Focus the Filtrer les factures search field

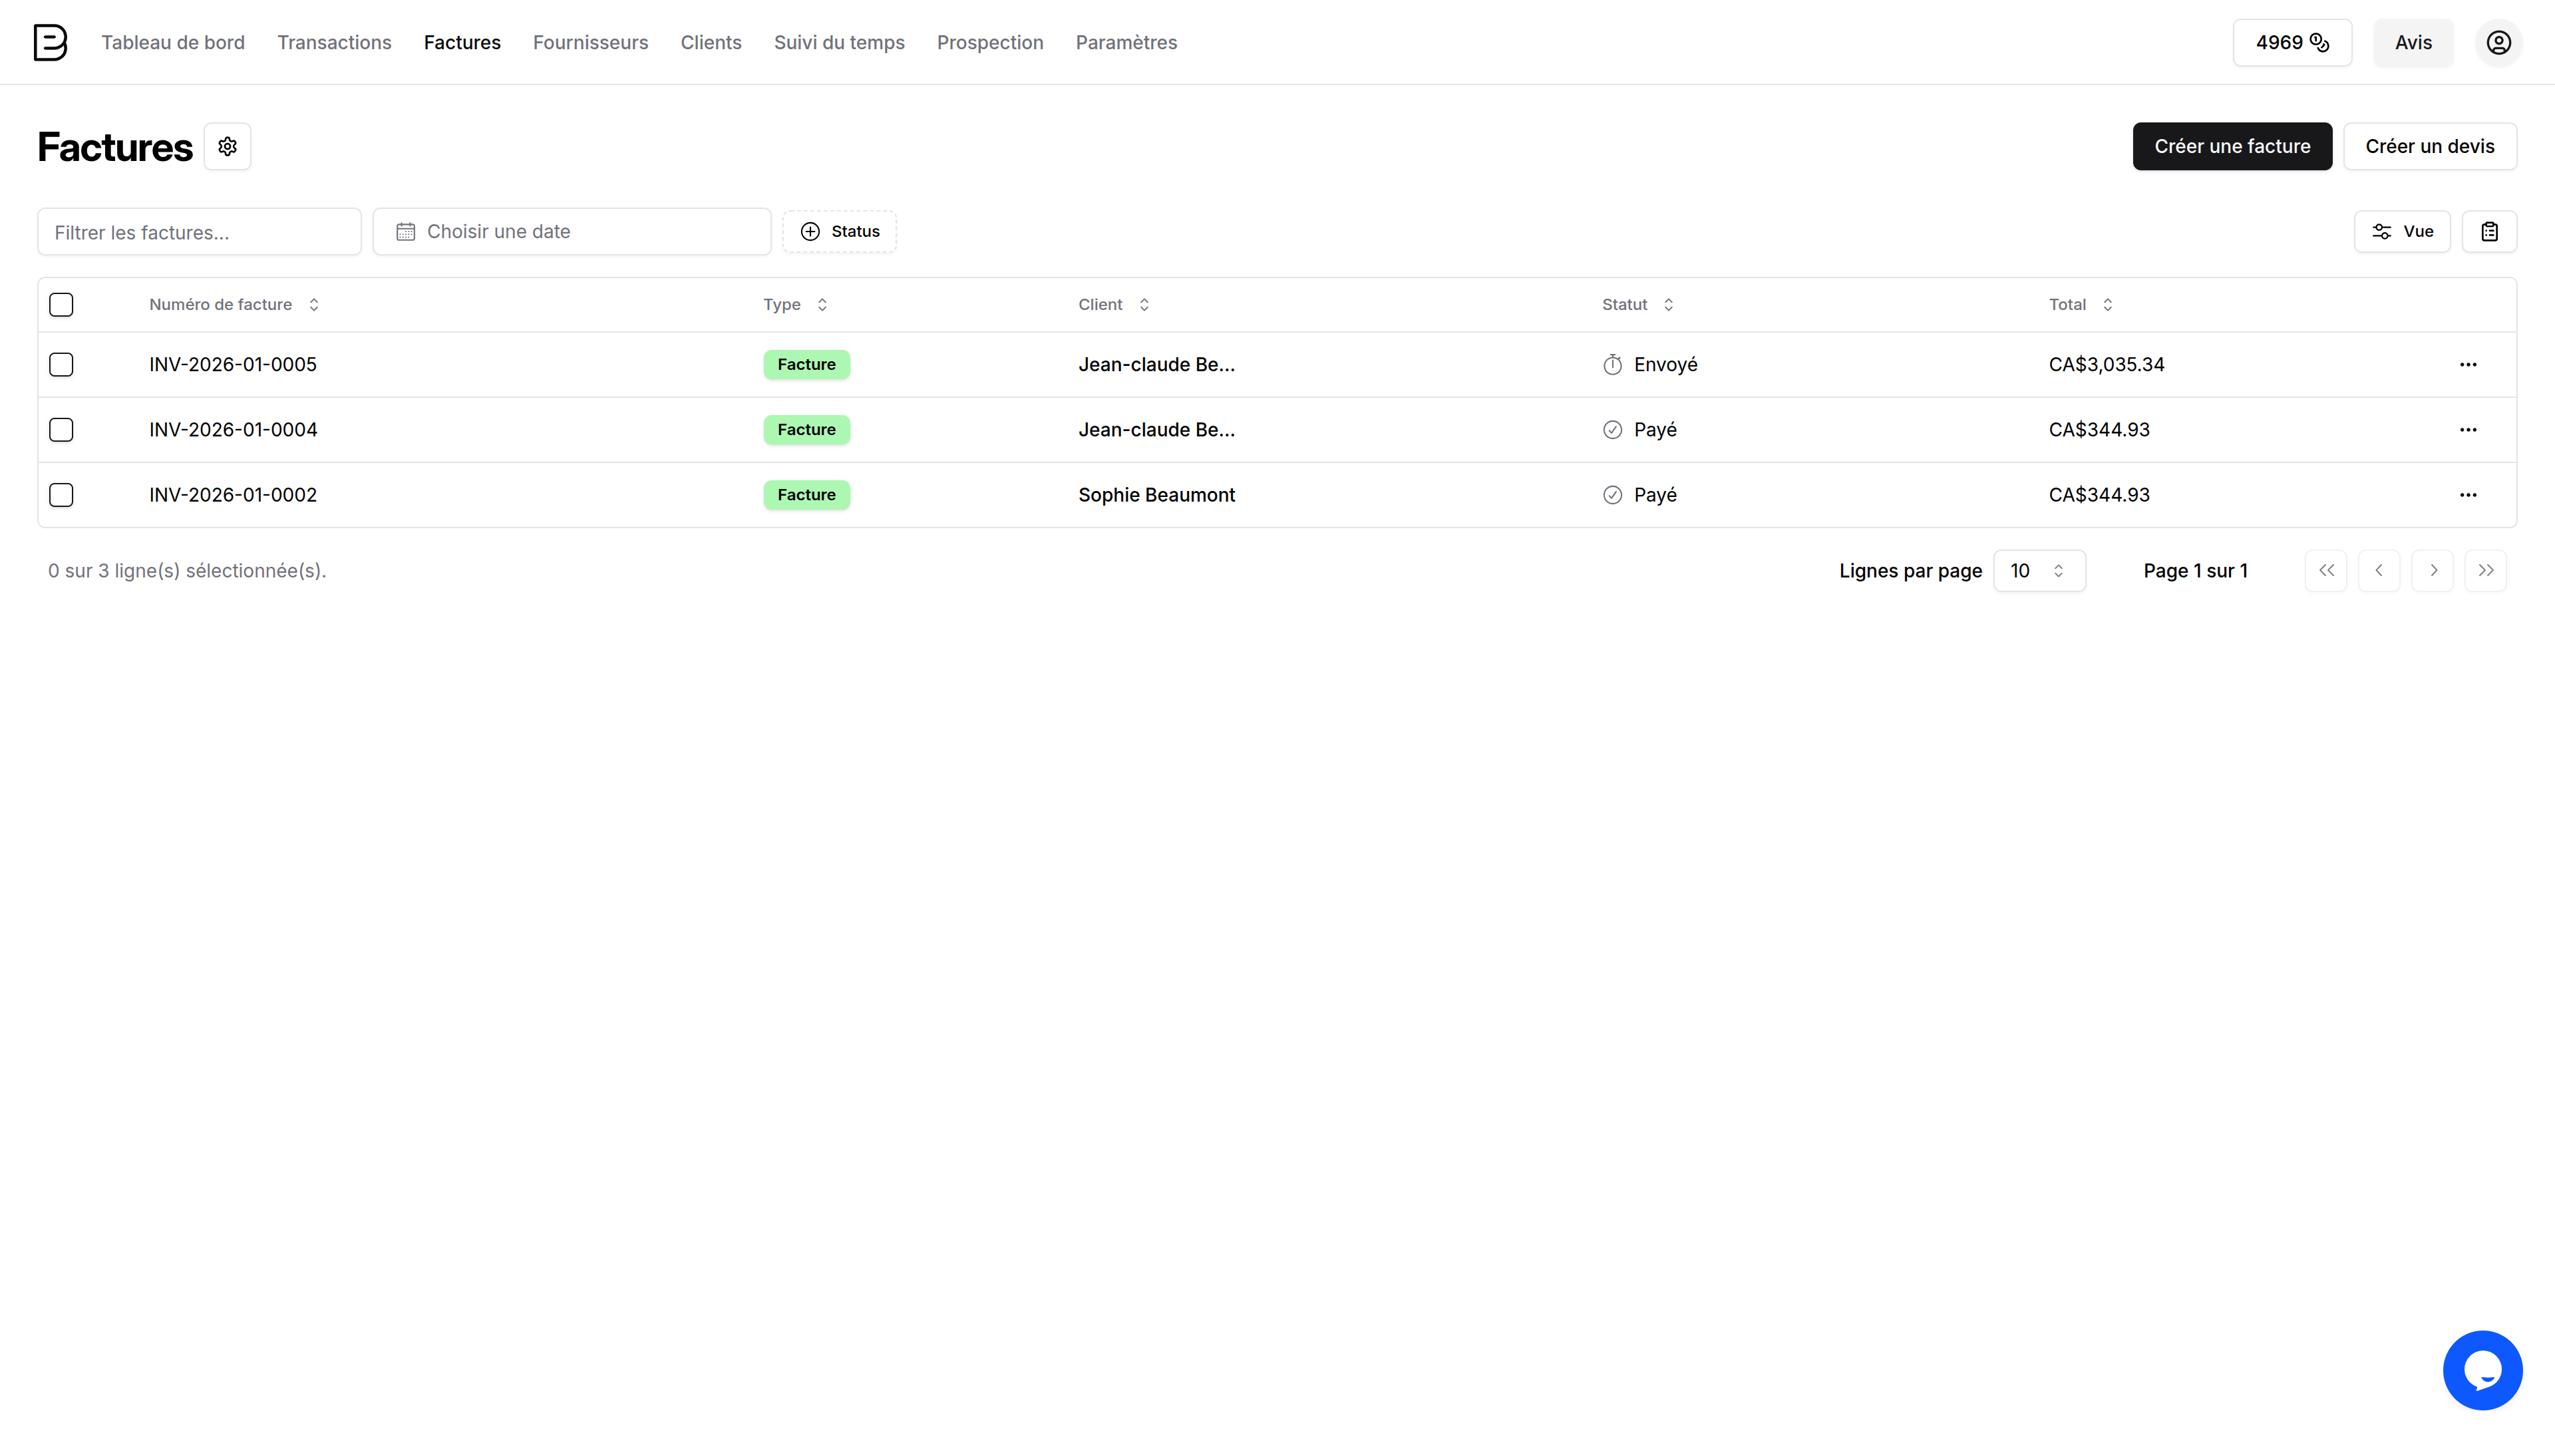click(x=200, y=232)
